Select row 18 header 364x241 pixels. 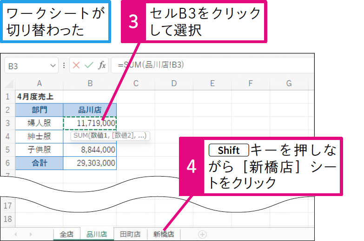(x=7, y=219)
